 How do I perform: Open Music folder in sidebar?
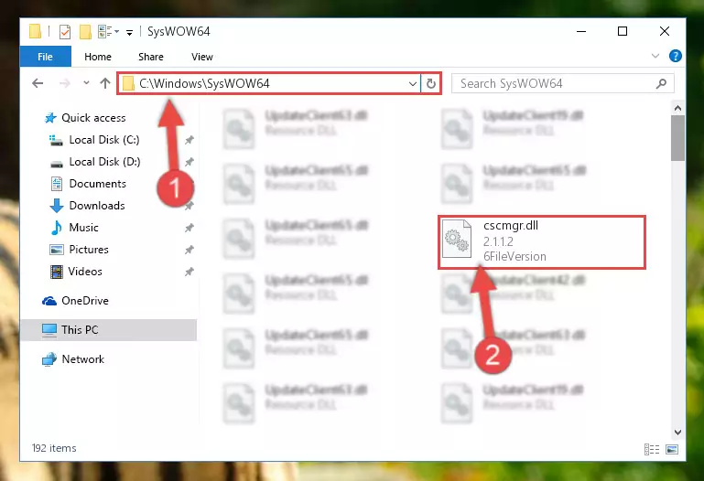(x=74, y=228)
